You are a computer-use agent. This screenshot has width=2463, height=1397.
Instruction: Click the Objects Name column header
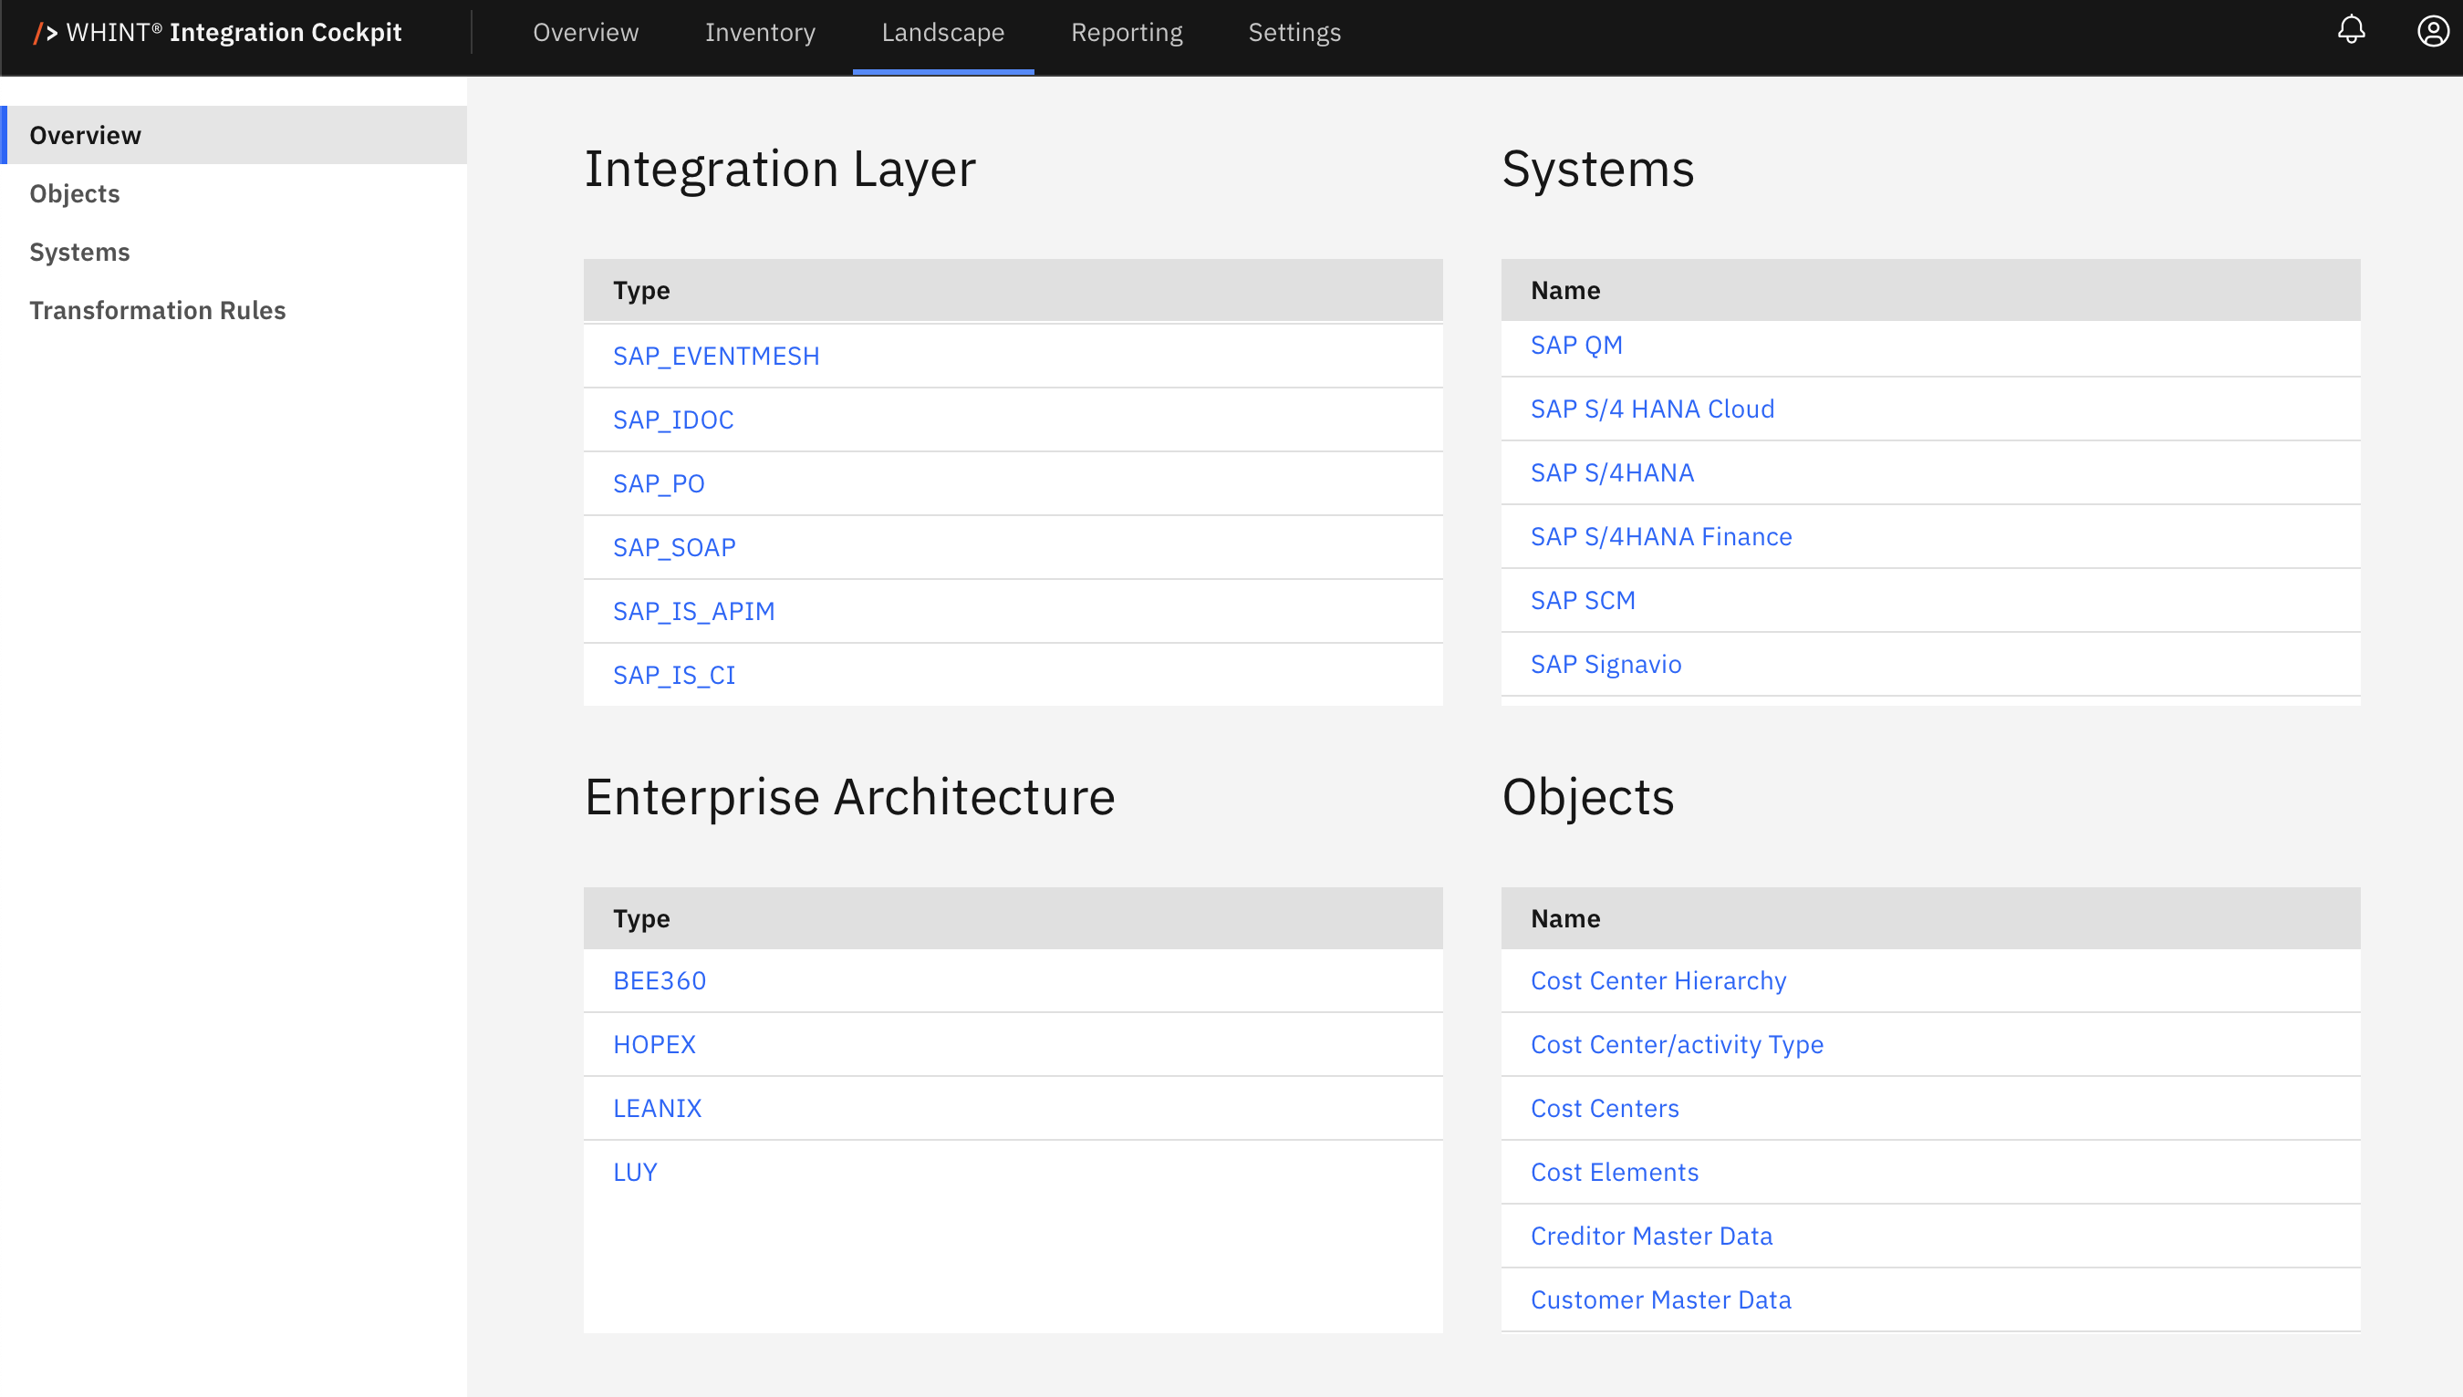(x=1930, y=918)
